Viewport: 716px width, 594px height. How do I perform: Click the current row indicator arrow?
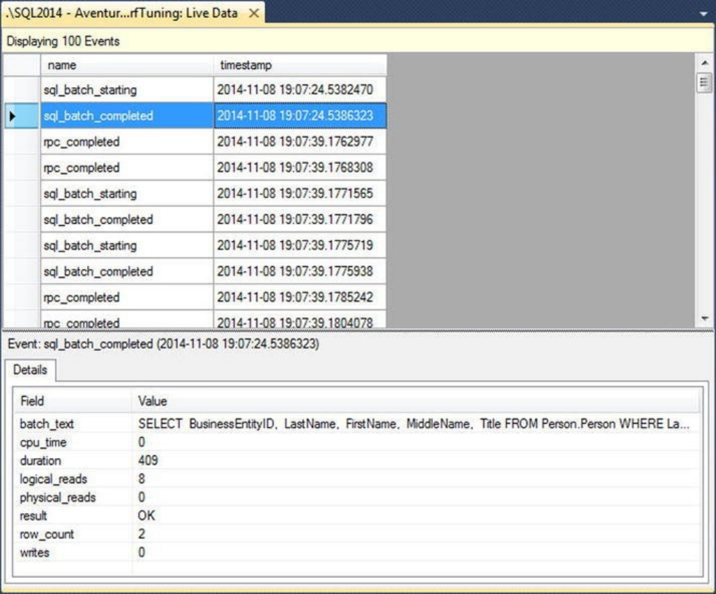[x=13, y=116]
